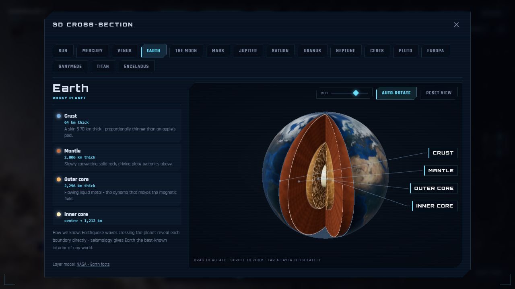Select the Europa tab
The image size is (515, 289).
click(x=435, y=51)
